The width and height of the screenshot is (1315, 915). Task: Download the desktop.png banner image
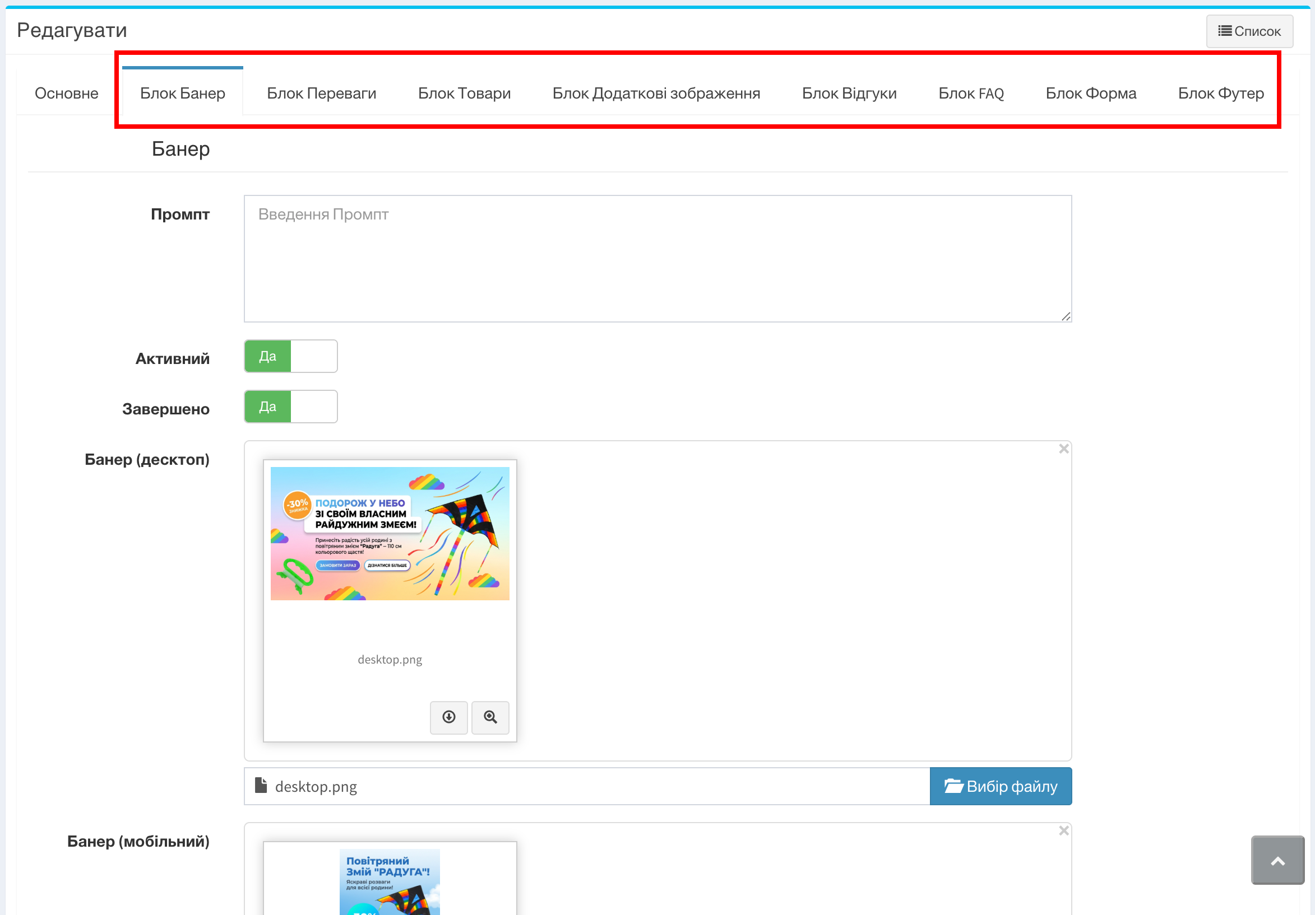448,717
